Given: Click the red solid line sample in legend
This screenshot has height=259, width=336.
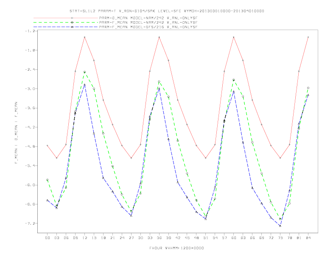Looking at the screenshot, I should pos(66,18).
